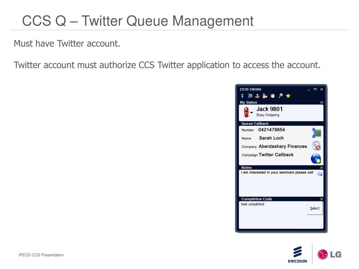Click the red contacts person toolbar icon
The height and width of the screenshot is (269, 359).
click(258, 96)
